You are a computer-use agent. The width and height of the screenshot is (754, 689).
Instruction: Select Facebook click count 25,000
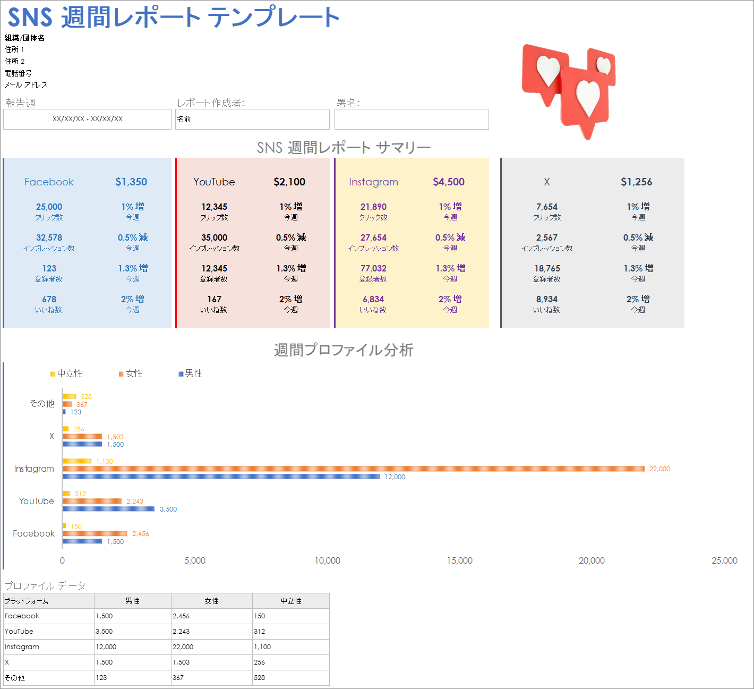point(49,207)
